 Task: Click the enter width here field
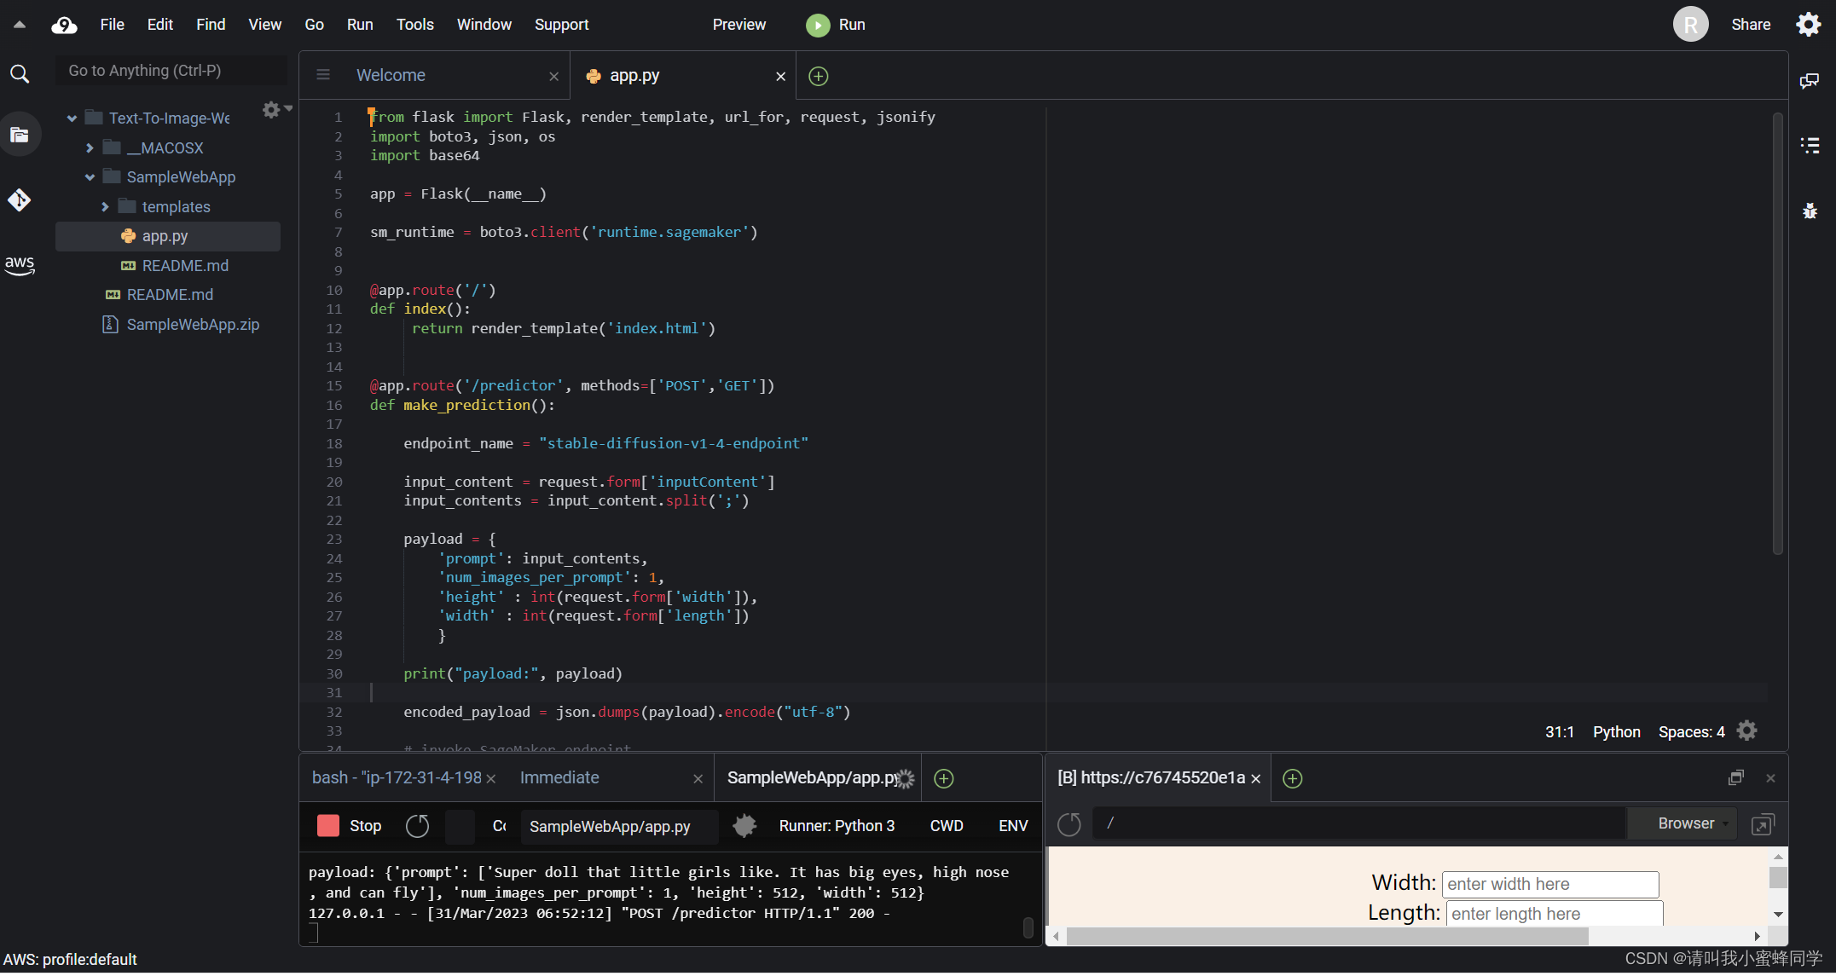point(1549,884)
